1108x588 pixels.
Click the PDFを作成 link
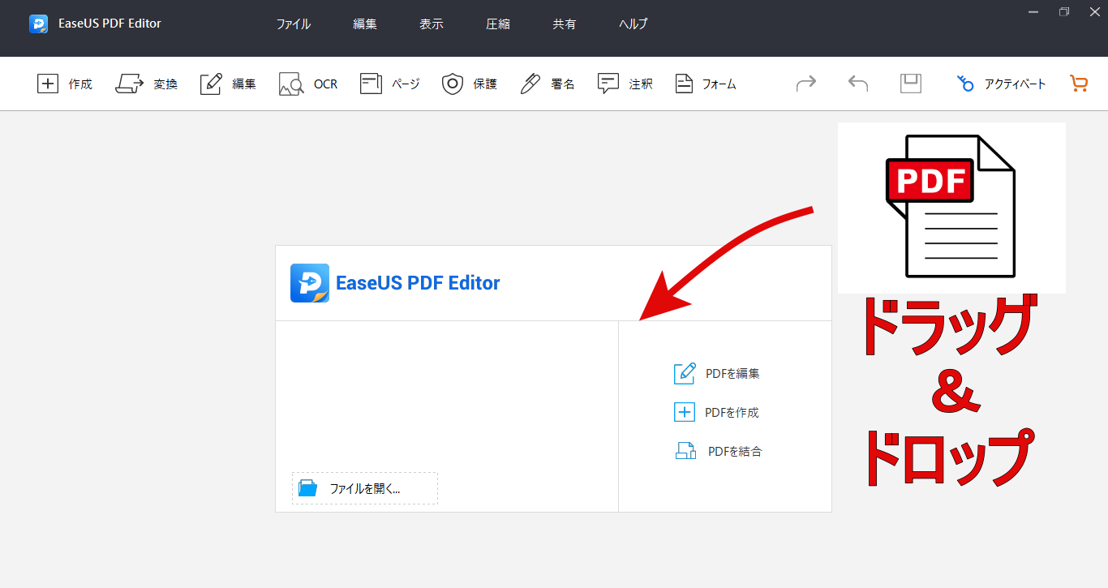[x=732, y=412]
